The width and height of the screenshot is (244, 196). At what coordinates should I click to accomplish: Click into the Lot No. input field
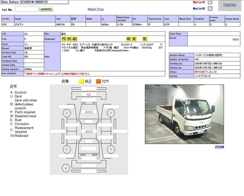(x=26, y=9)
